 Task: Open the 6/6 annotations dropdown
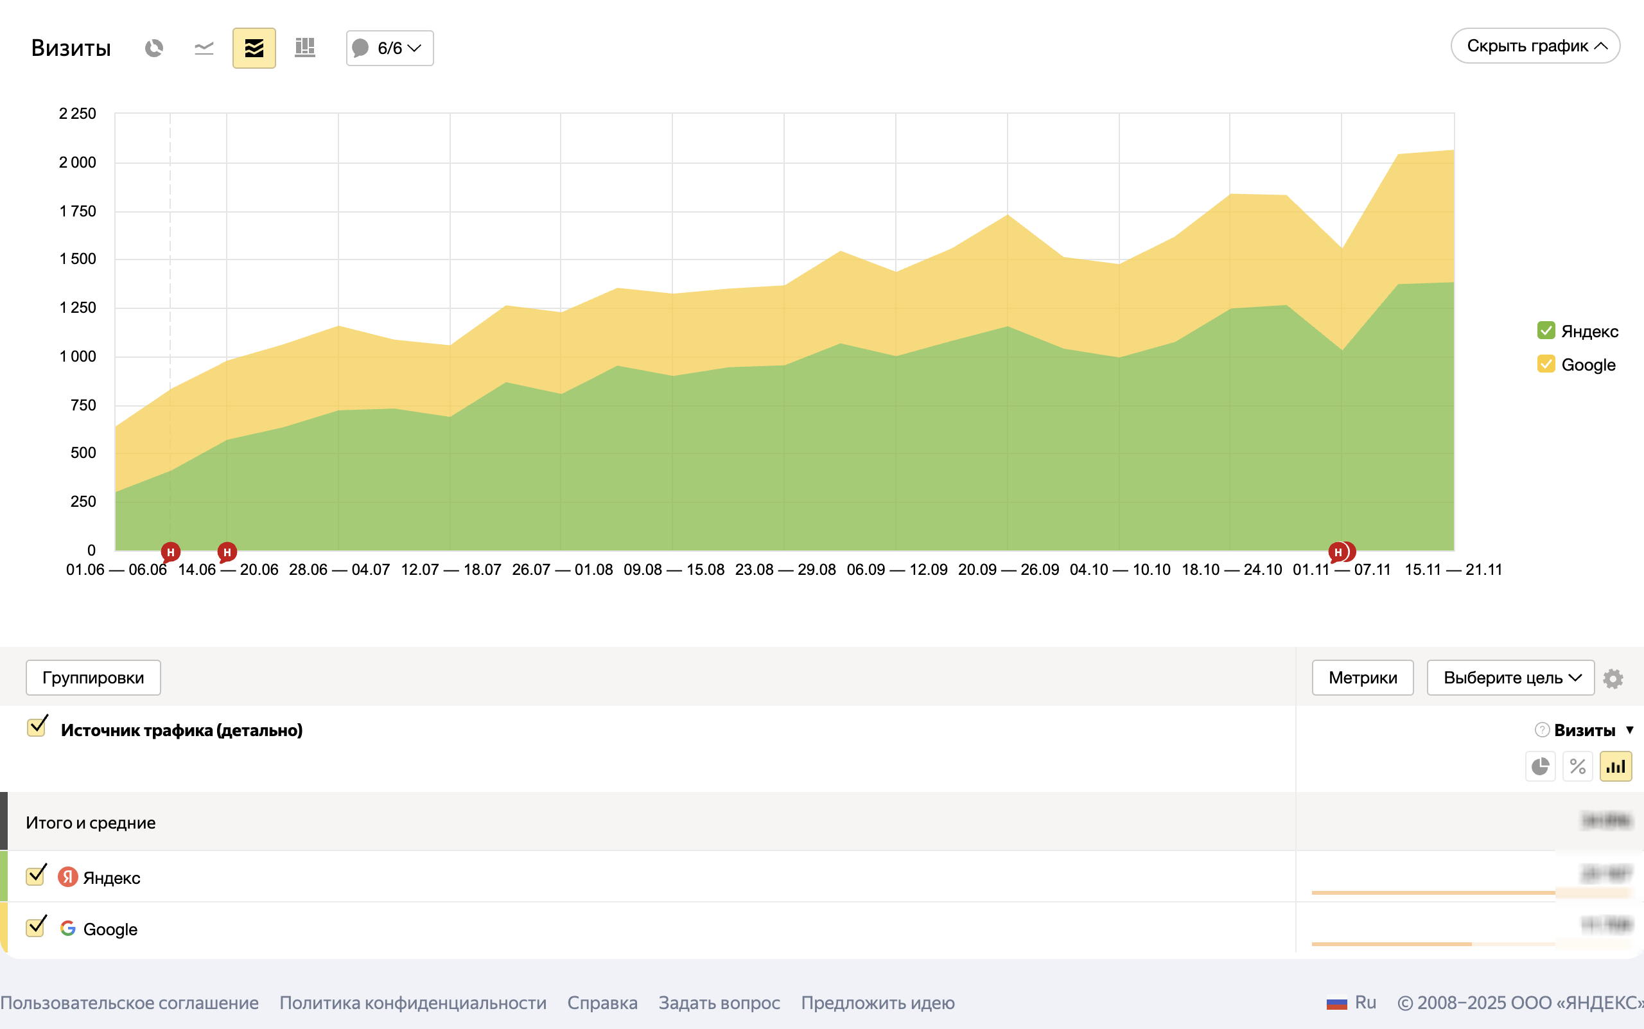389,48
